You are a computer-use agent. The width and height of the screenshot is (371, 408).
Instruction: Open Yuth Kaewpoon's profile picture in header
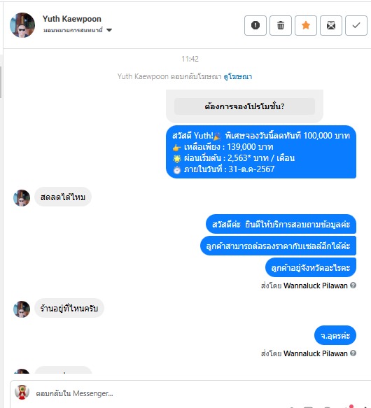pyautogui.click(x=22, y=25)
